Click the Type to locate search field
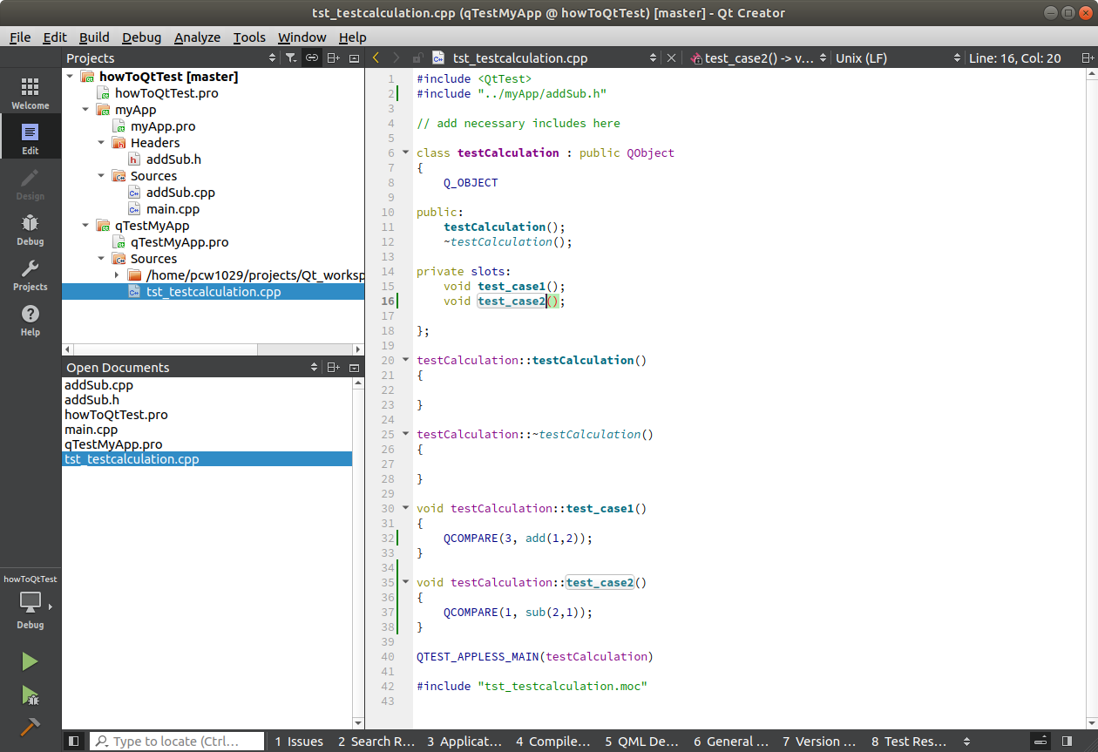 coord(177,742)
